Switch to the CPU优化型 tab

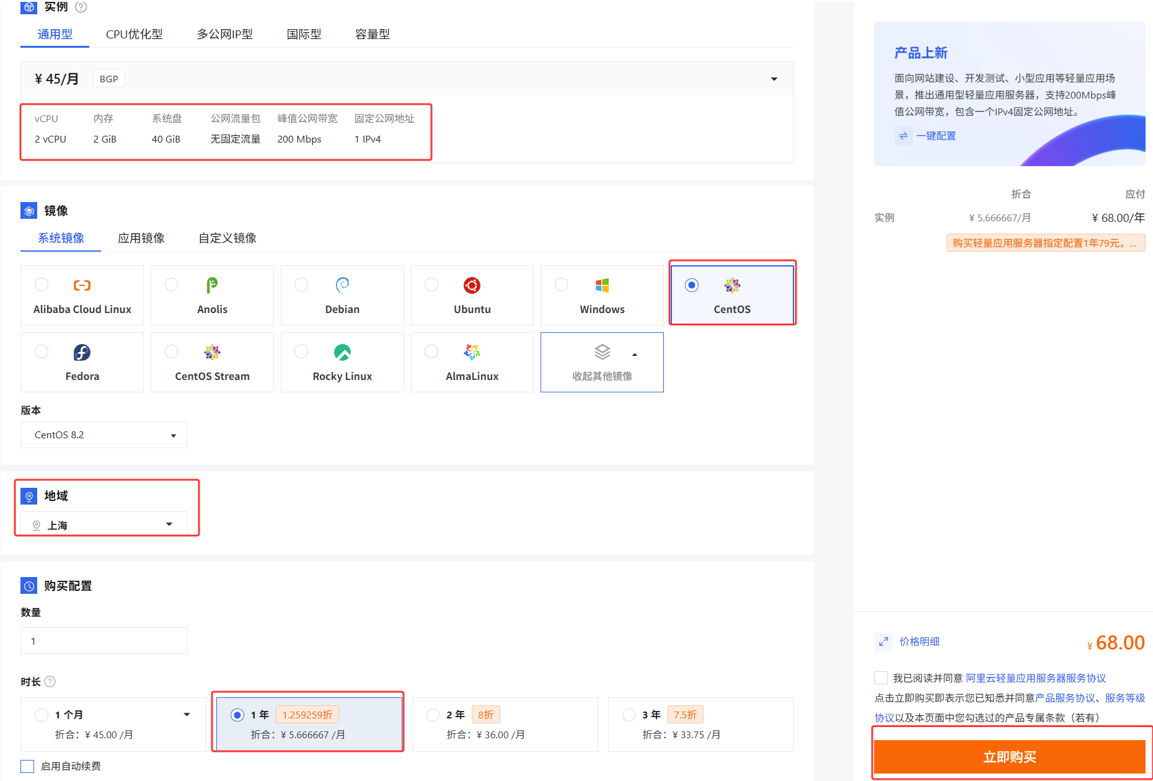tap(133, 34)
